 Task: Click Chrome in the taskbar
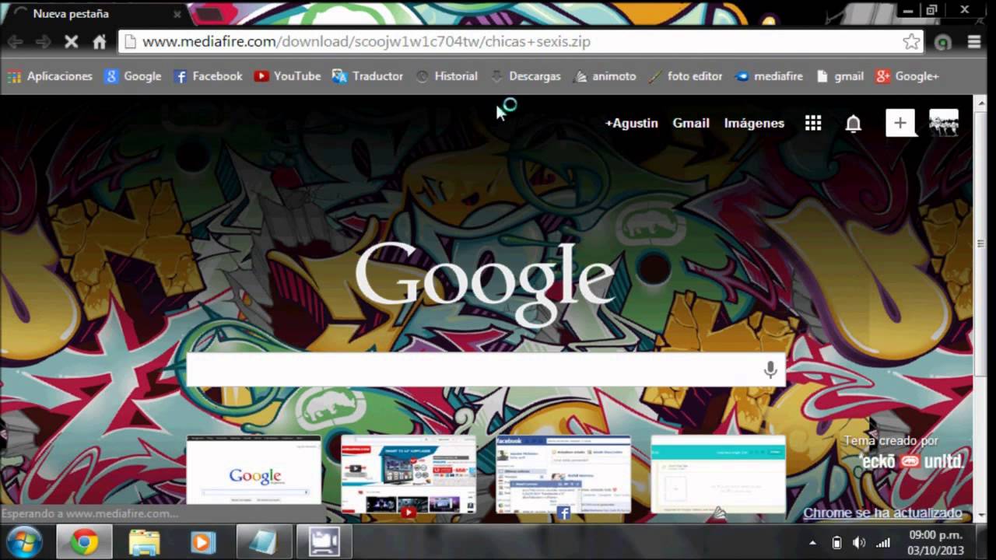coord(84,541)
